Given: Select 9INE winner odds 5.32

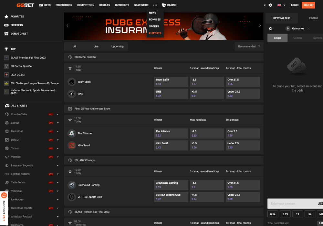Looking at the screenshot, I should pos(171,94).
